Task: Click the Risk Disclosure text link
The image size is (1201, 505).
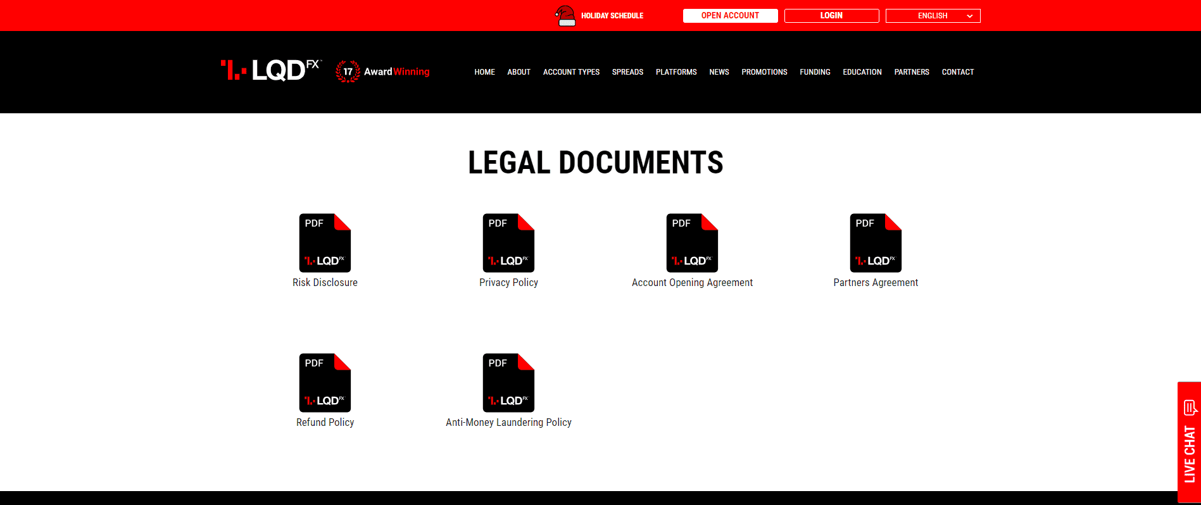Action: pyautogui.click(x=325, y=283)
